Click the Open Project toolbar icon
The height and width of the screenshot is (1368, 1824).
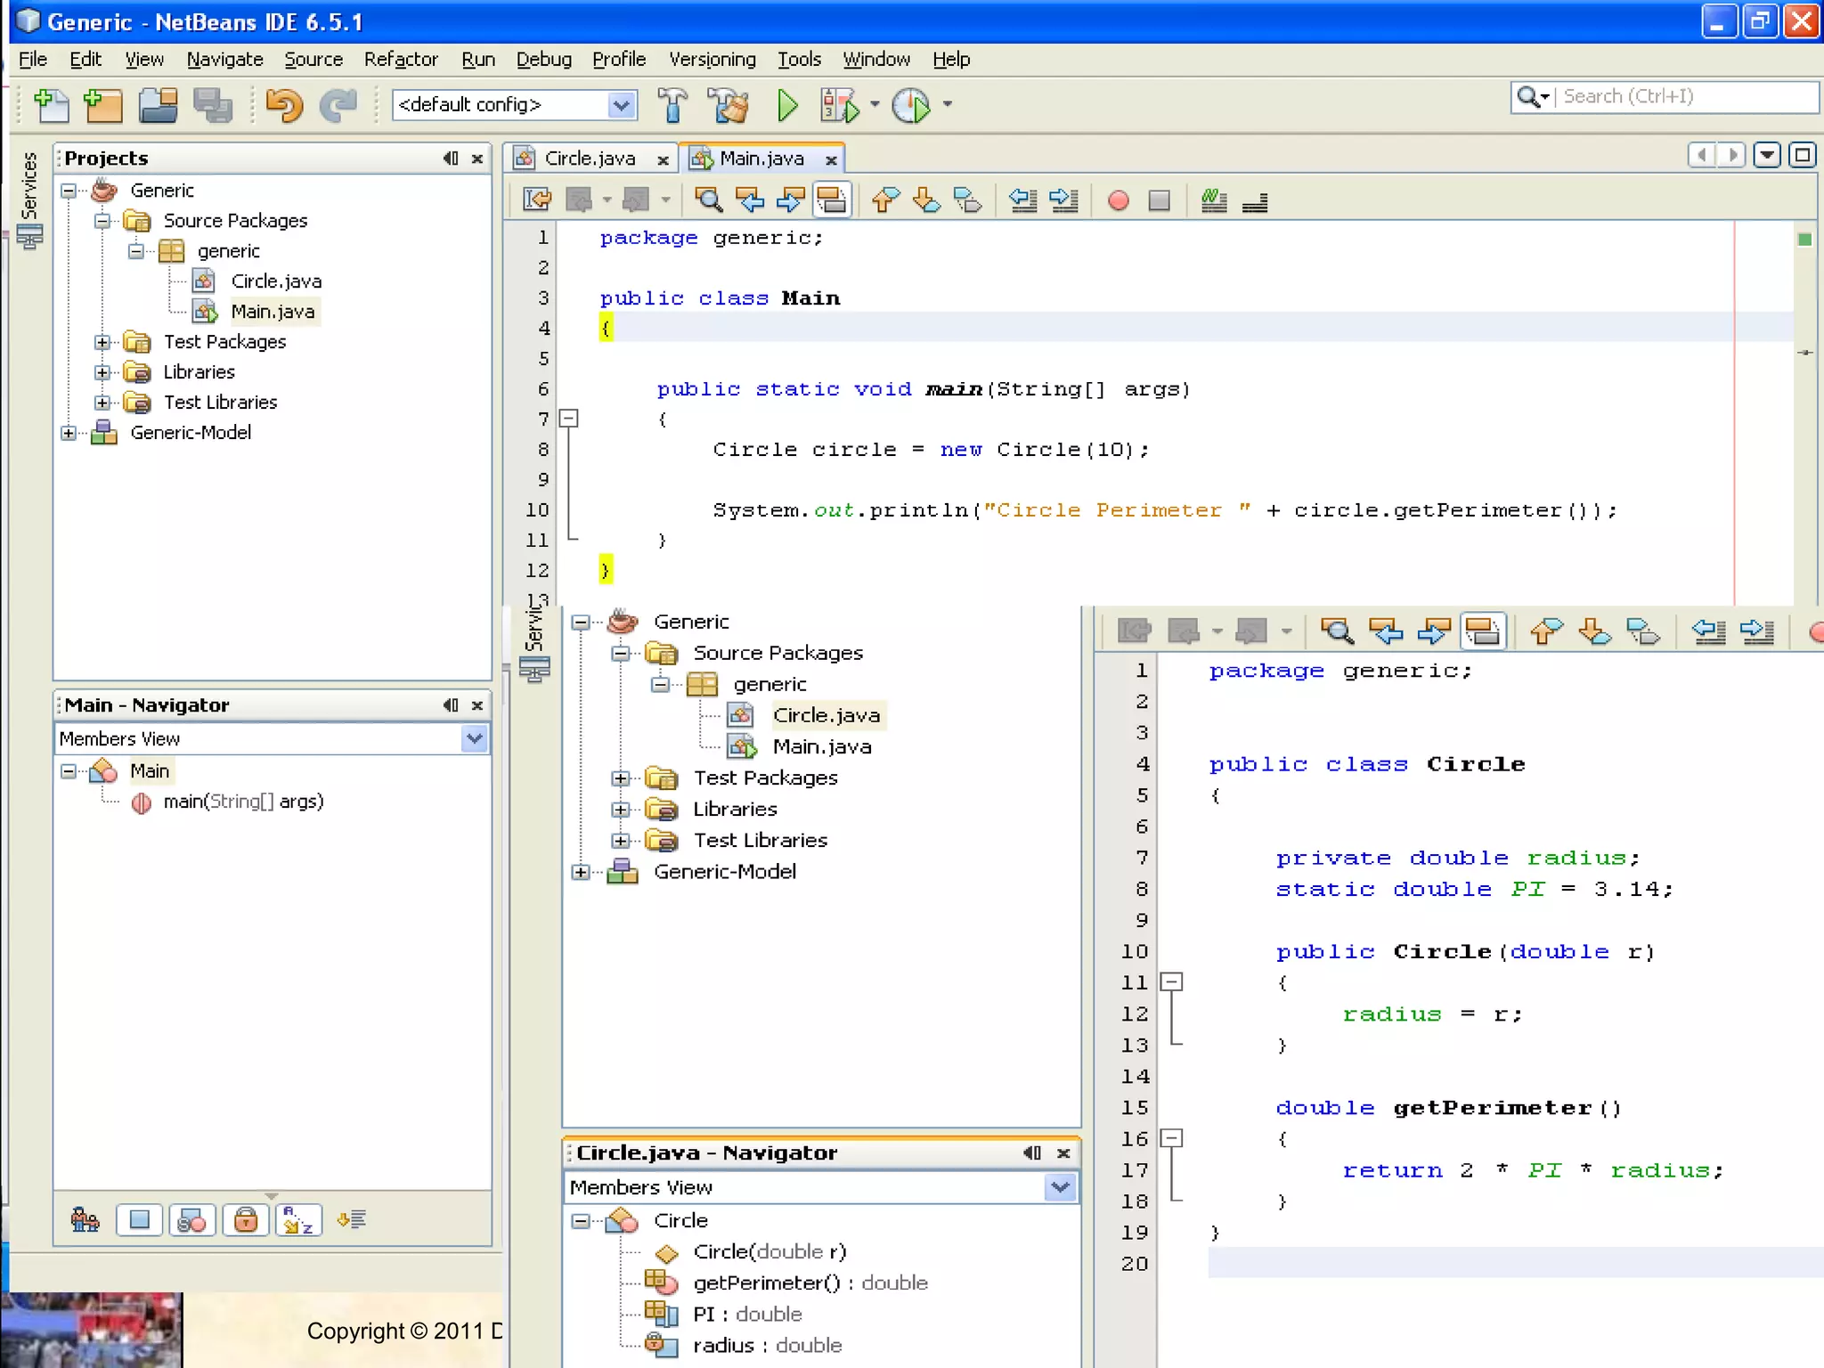pos(159,105)
